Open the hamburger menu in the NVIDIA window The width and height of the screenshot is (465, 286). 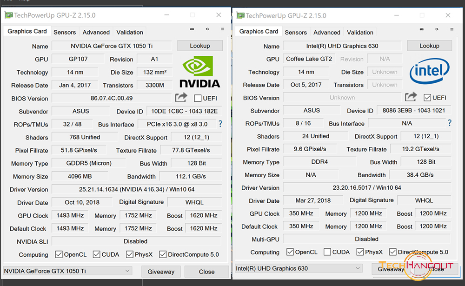(x=222, y=29)
